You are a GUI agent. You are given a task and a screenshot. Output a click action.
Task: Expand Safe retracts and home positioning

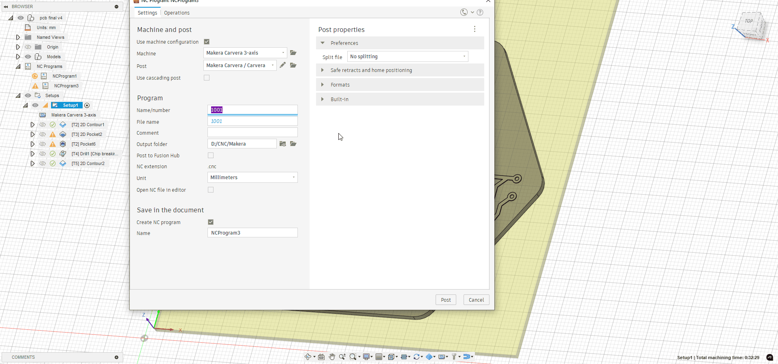[323, 70]
